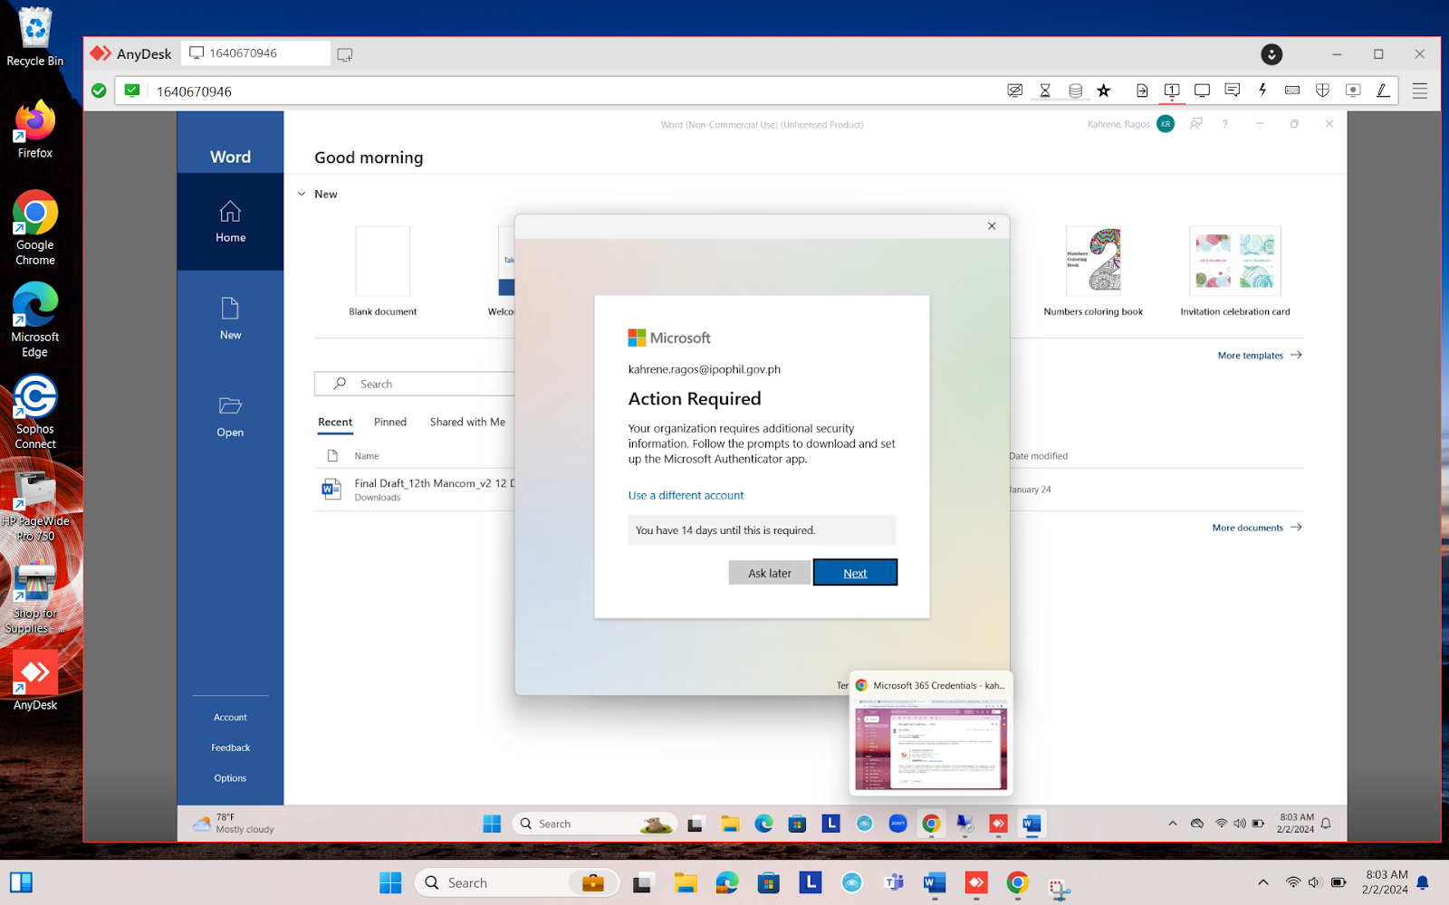Open Word New sidebar item
Viewport: 1449px width, 905px height.
pyautogui.click(x=230, y=319)
